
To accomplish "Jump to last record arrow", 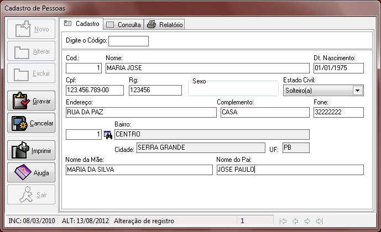I will point(319,221).
